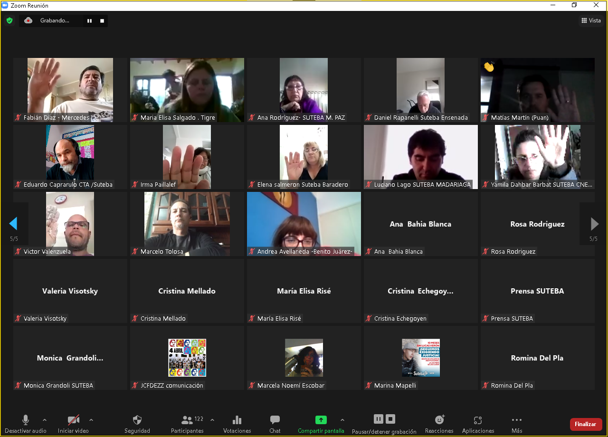This screenshot has width=608, height=437.
Task: Click the green encryption shield icon
Action: point(9,20)
